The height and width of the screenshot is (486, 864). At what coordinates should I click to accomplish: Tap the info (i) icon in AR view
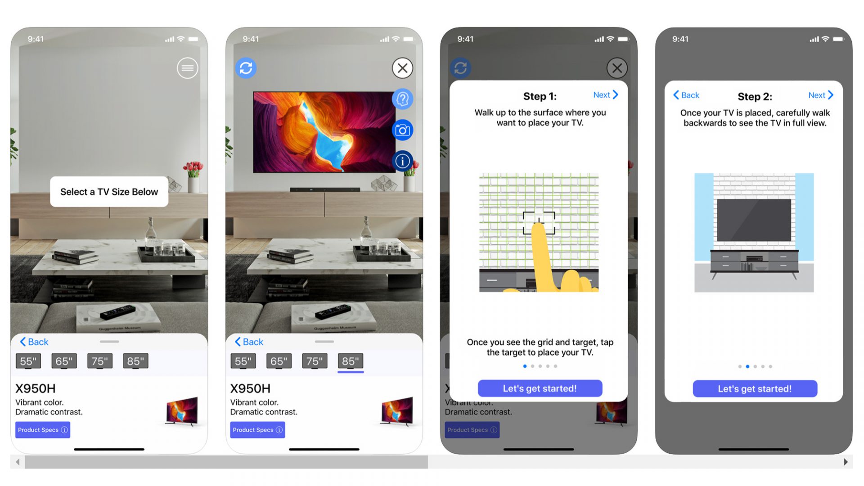(x=404, y=160)
